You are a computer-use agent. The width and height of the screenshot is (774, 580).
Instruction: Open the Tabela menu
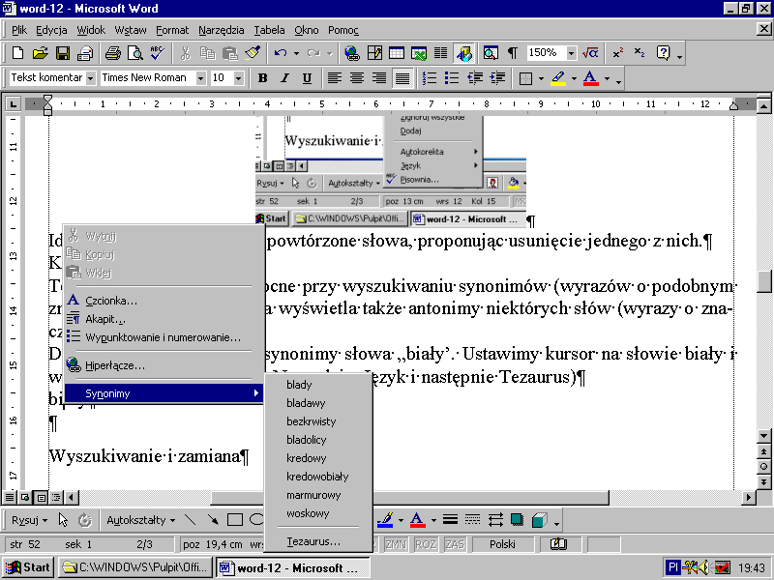[269, 30]
